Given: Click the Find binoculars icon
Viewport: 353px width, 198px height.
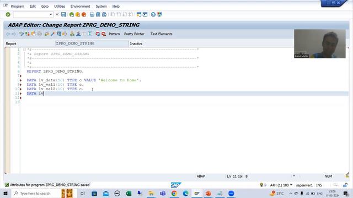Looking at the screenshot, I should [x=98, y=15].
